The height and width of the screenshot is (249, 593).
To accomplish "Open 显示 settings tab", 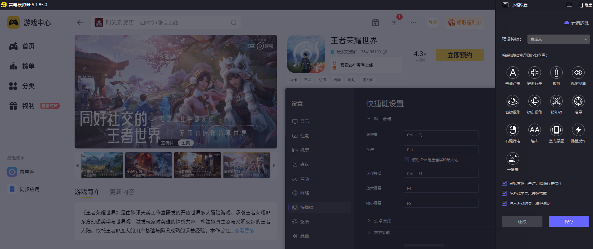I will pyautogui.click(x=320, y=121).
